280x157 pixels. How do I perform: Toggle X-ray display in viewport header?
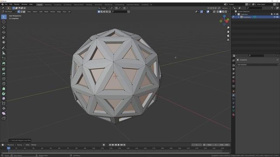[214, 12]
